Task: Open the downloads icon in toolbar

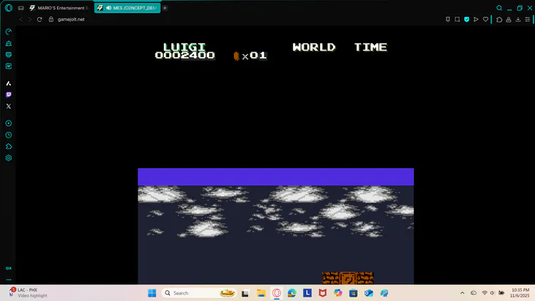Action: (518, 19)
